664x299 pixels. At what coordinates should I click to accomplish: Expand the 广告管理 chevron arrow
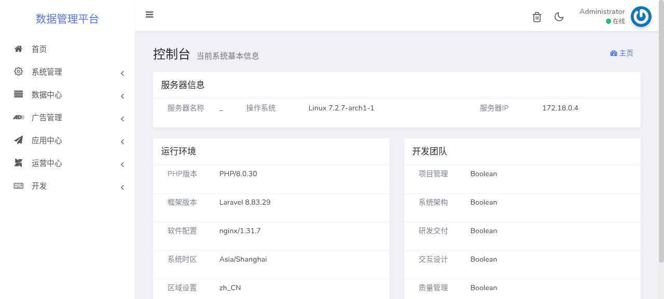pos(122,119)
